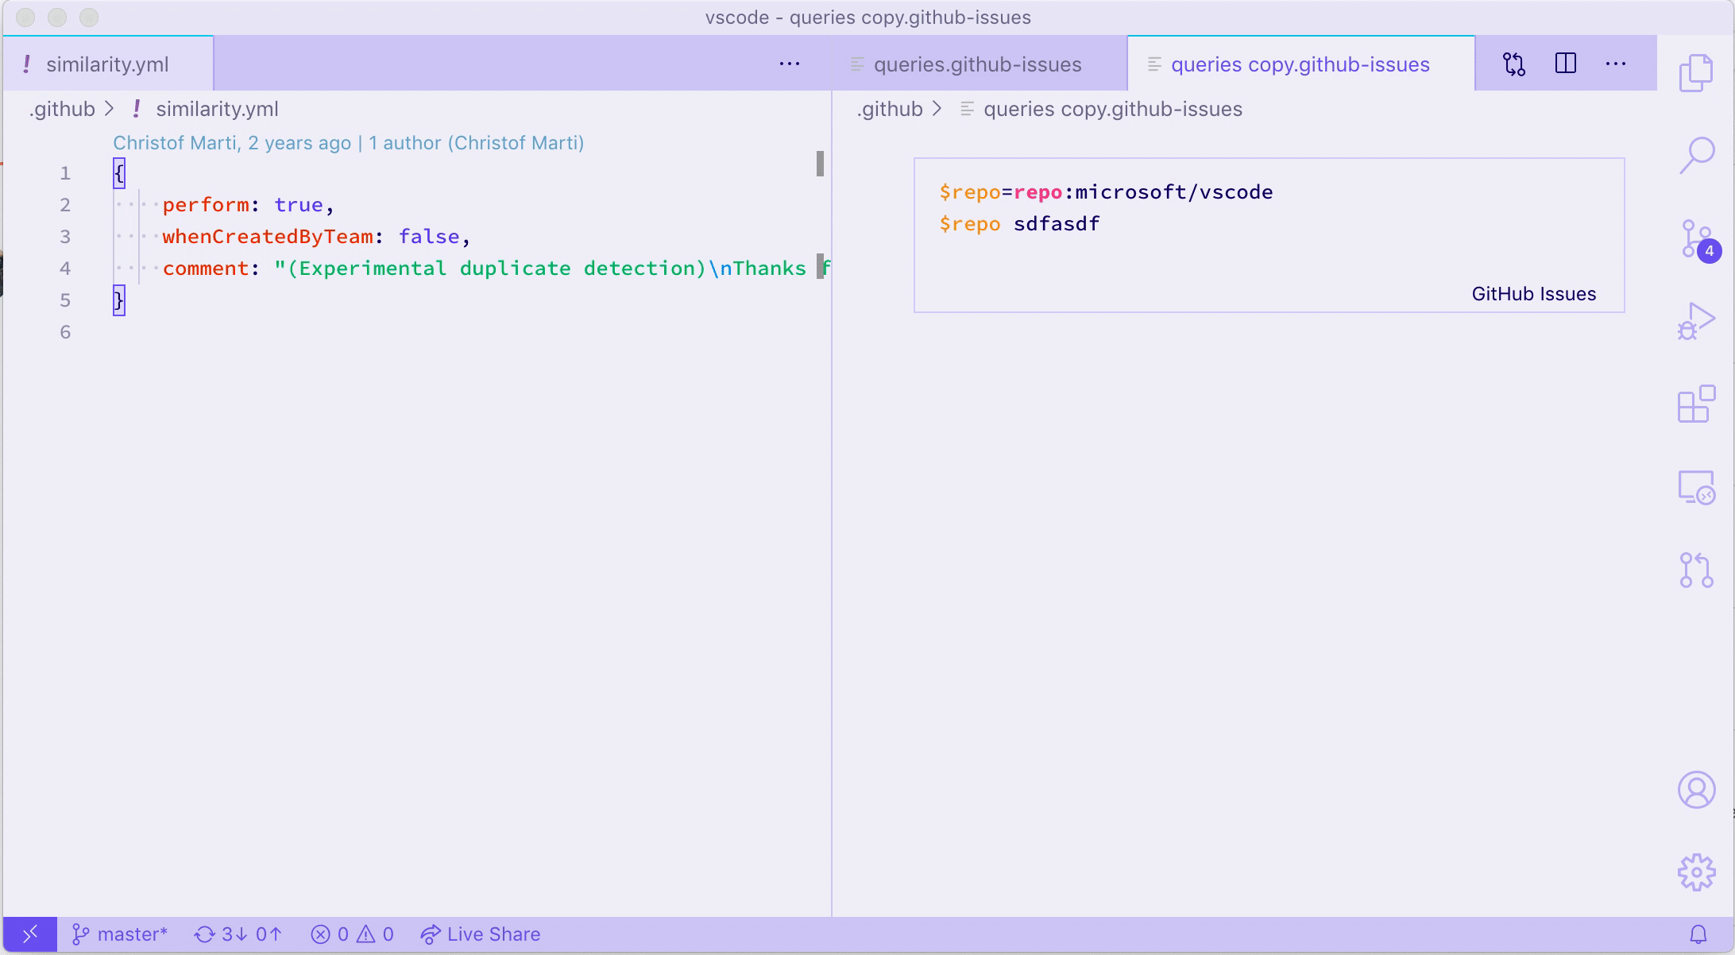Click the Accounts icon

pyautogui.click(x=1696, y=790)
